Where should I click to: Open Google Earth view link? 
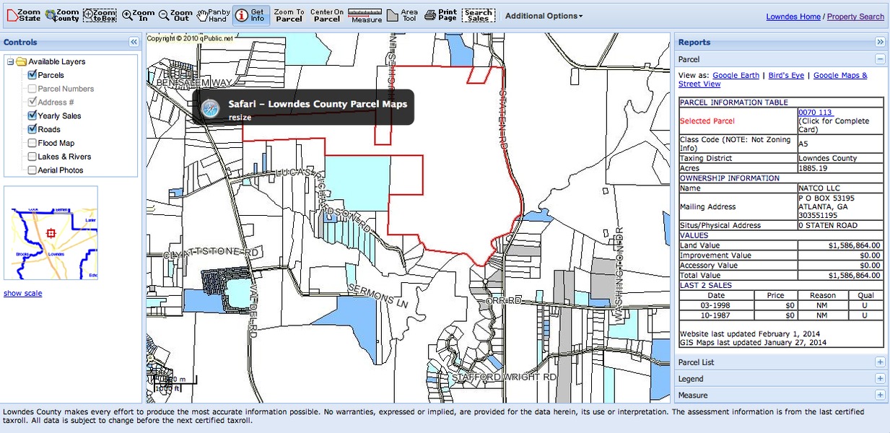pyautogui.click(x=736, y=75)
